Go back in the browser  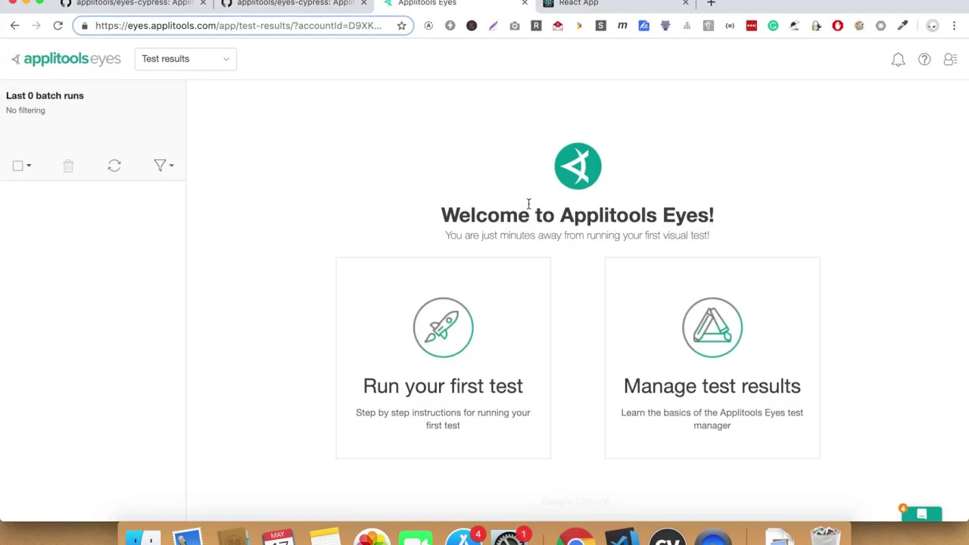(x=14, y=26)
